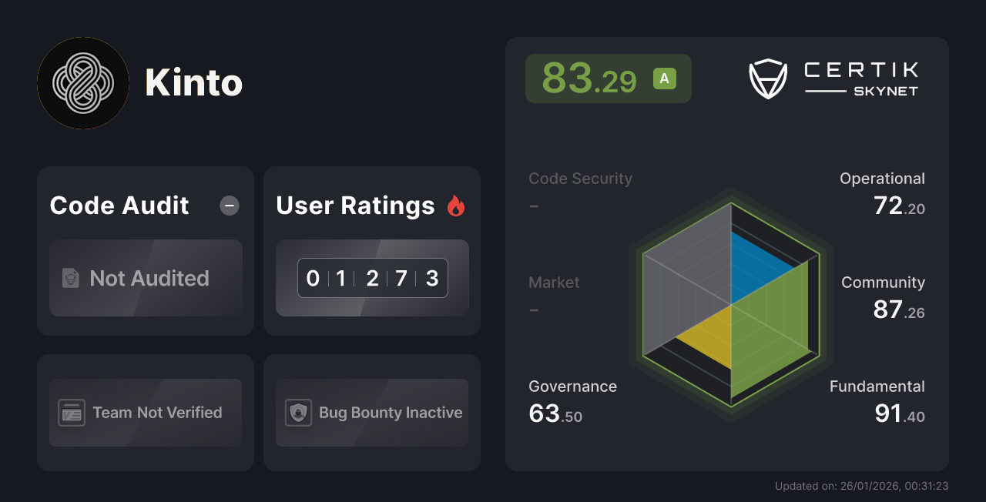Click the Kinto project logo
This screenshot has width=986, height=502.
point(82,82)
